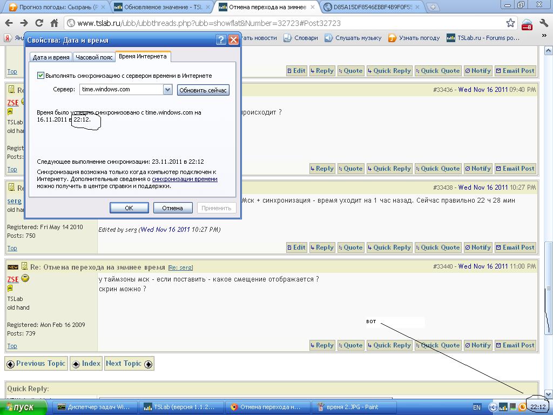Open 'Re: serg' reference link
The width and height of the screenshot is (553, 415).
pos(180,267)
